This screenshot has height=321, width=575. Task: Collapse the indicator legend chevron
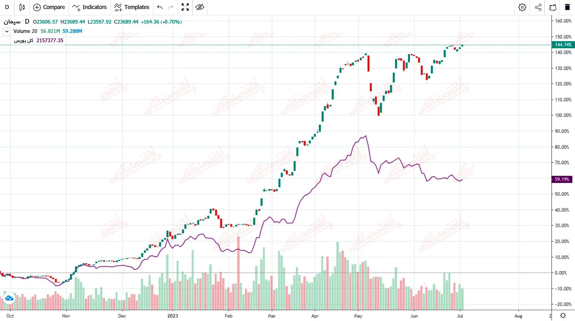[x=7, y=31]
